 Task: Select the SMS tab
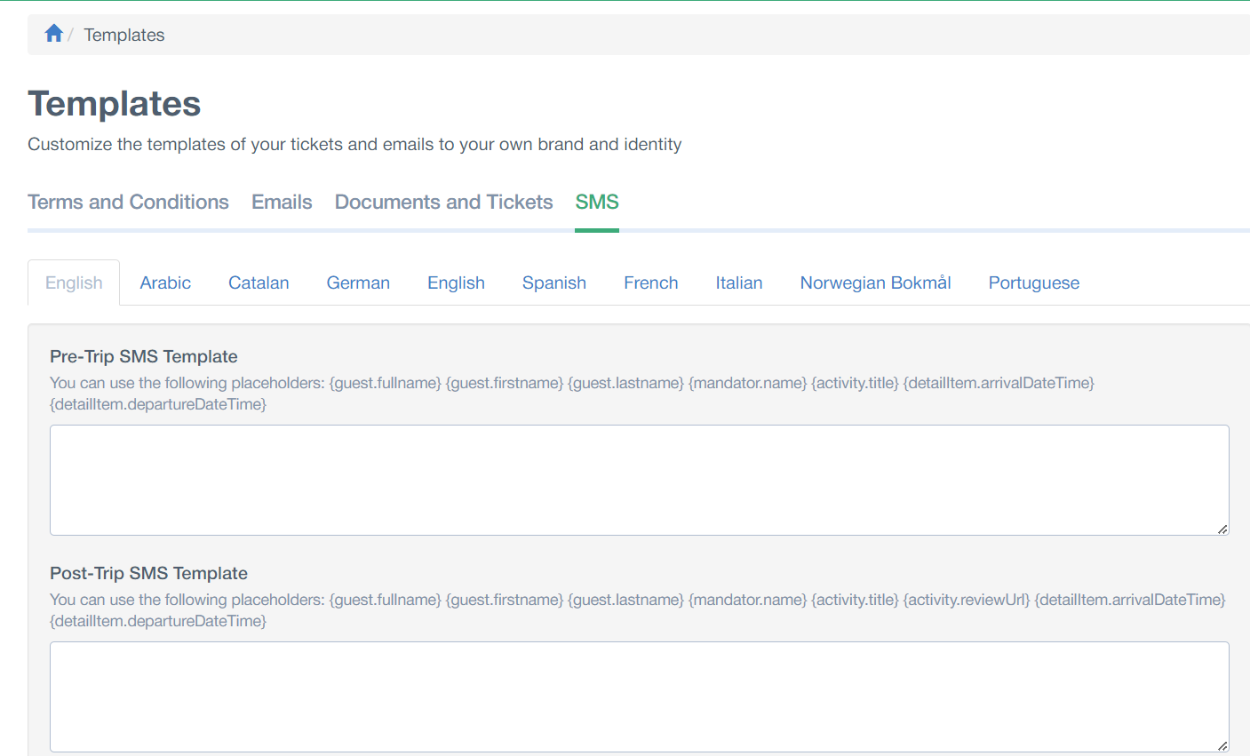pyautogui.click(x=597, y=202)
